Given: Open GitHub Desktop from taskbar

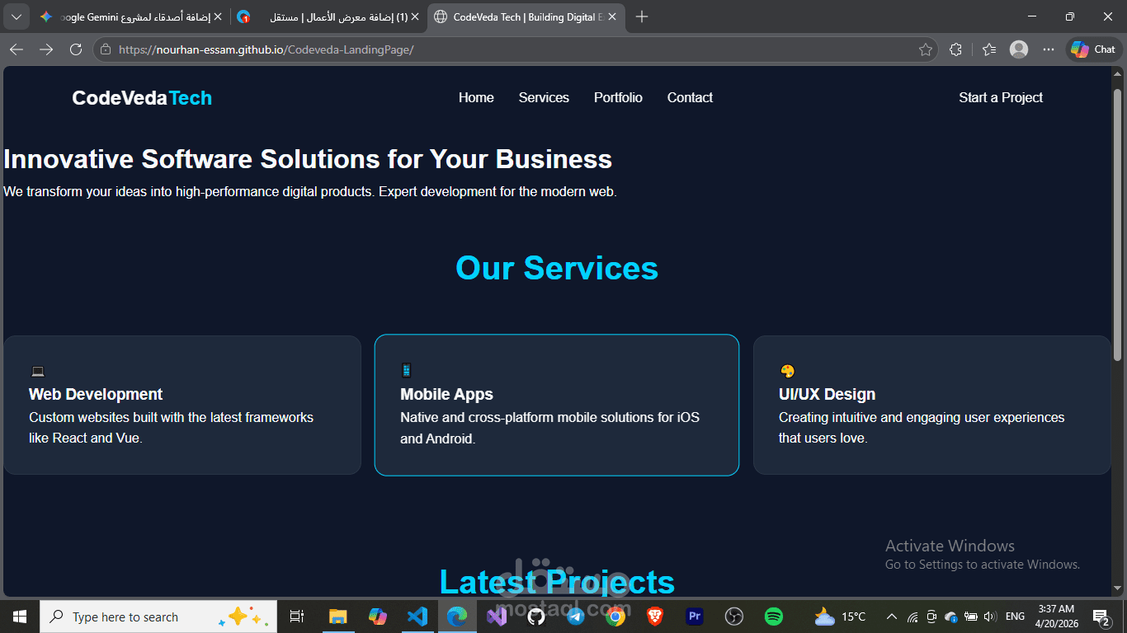Looking at the screenshot, I should 536,617.
